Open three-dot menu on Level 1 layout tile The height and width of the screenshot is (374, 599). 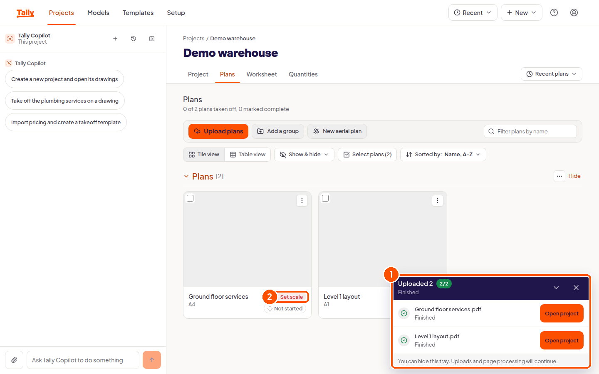tap(437, 201)
